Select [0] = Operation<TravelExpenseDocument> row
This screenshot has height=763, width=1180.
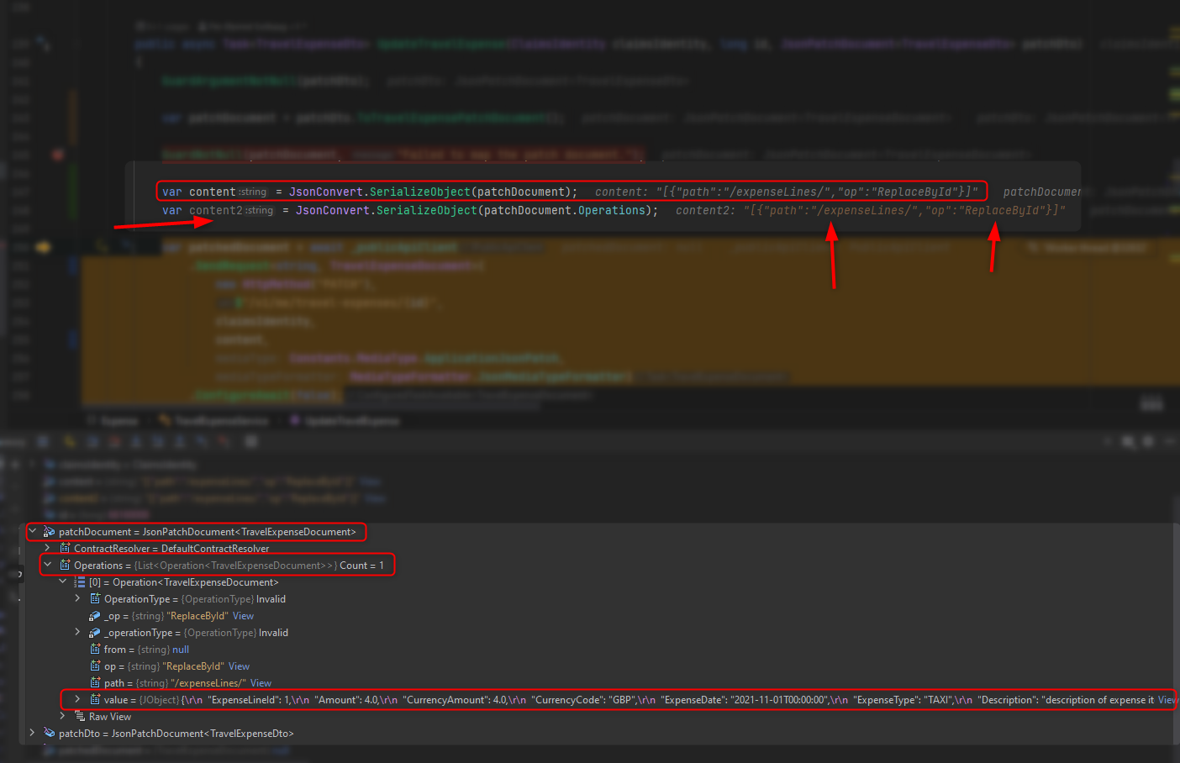tap(184, 582)
